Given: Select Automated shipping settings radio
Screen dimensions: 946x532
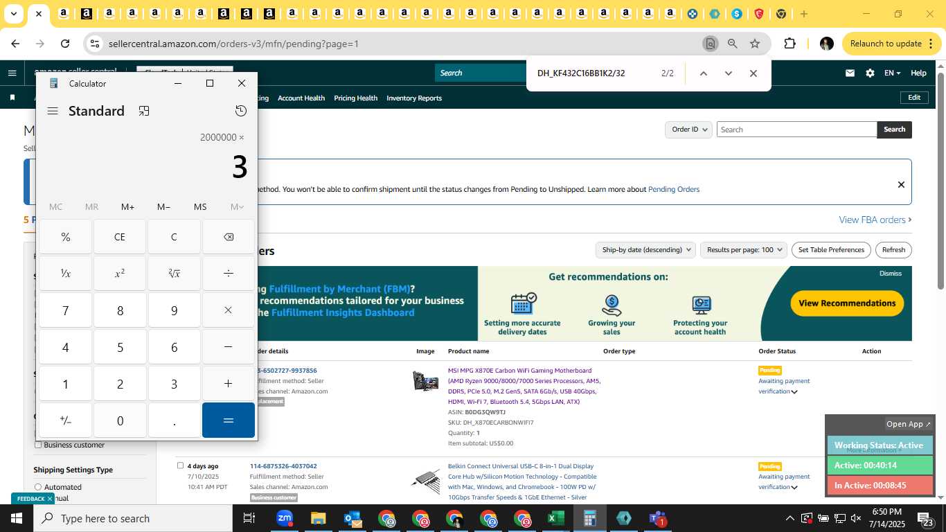Looking at the screenshot, I should coord(38,487).
